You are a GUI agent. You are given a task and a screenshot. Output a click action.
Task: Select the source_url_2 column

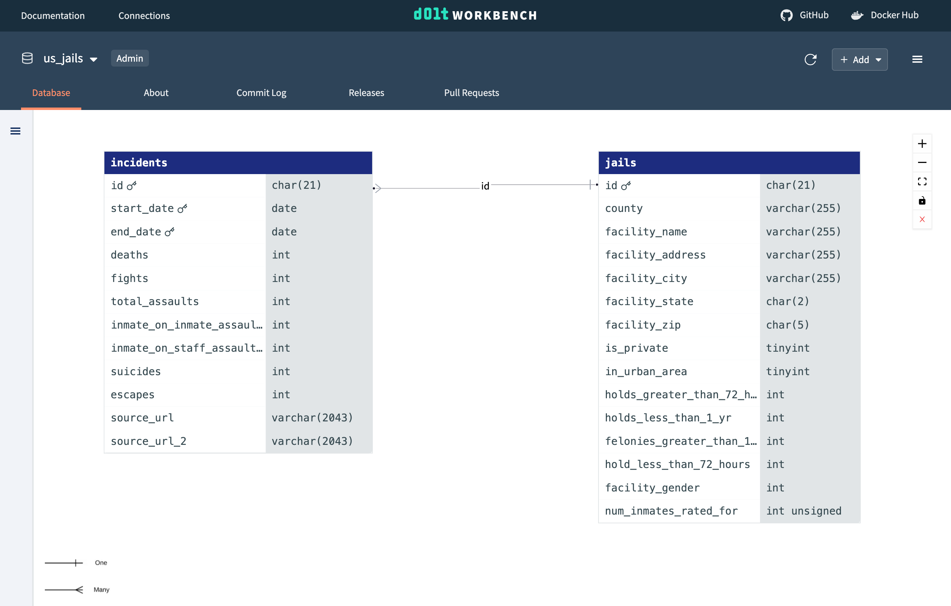pos(238,441)
